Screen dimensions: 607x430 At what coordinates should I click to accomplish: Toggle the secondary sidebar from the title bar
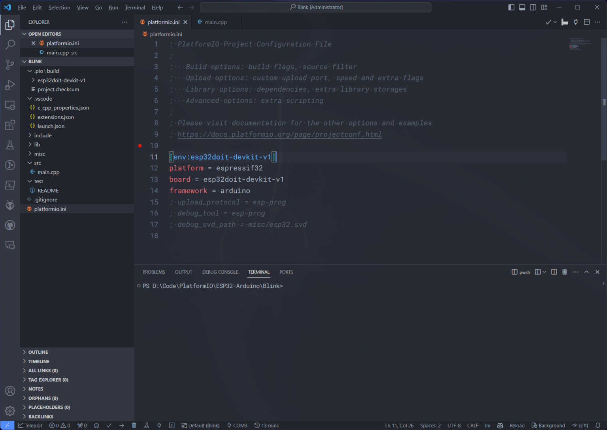(533, 7)
